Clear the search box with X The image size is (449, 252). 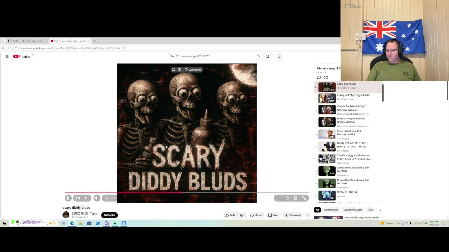tap(259, 56)
